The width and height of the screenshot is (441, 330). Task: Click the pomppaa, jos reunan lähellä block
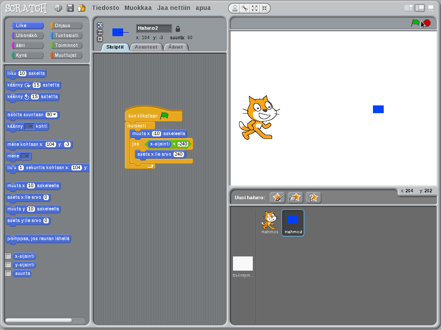point(38,239)
